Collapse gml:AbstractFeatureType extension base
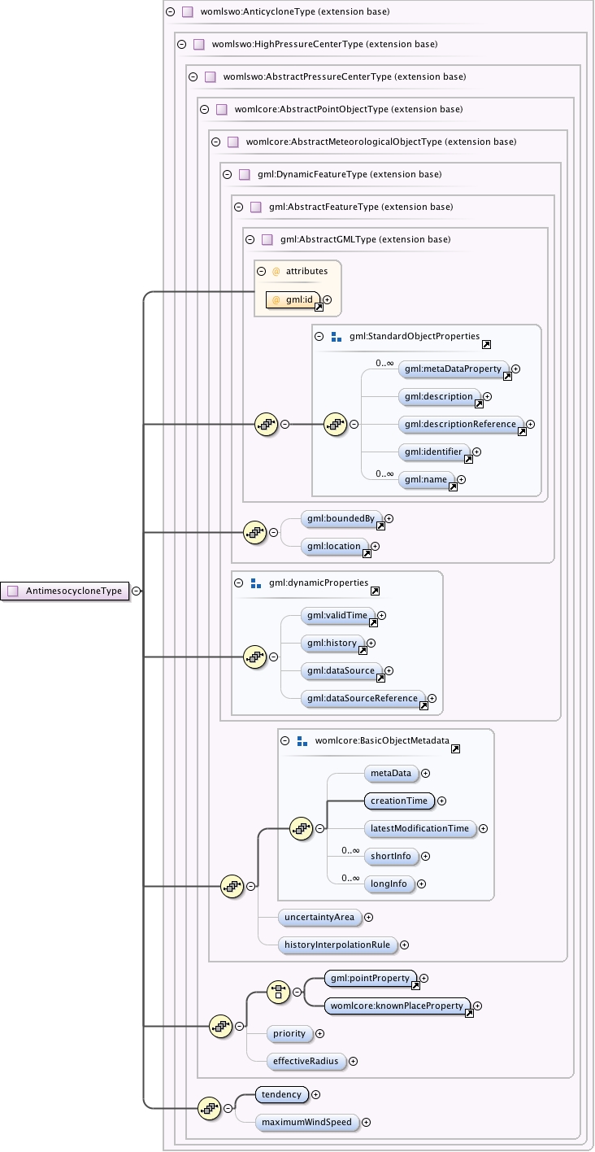This screenshot has width=595, height=1152. tap(239, 207)
